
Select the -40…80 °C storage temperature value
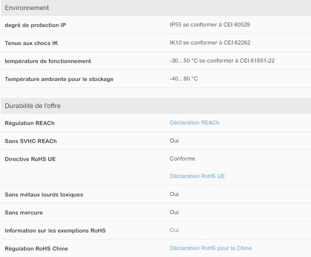click(x=183, y=79)
